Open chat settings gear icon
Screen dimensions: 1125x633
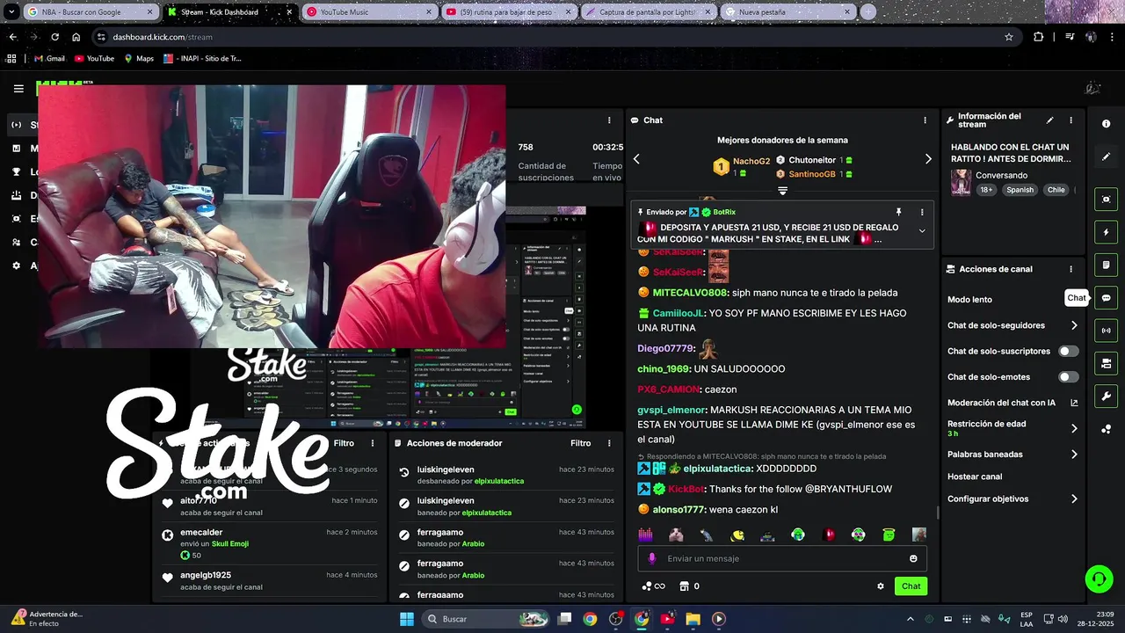point(881,586)
